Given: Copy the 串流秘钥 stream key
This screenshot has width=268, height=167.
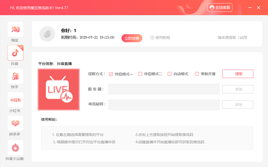Looking at the screenshot, I should pyautogui.click(x=238, y=105).
